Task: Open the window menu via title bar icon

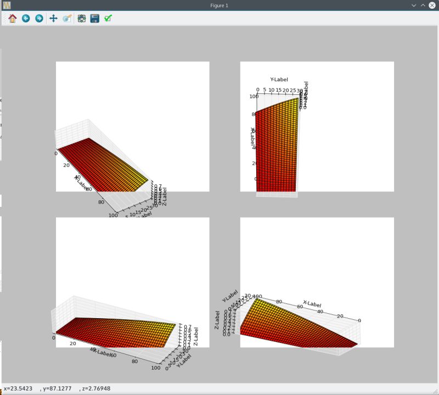Action: tap(7, 5)
